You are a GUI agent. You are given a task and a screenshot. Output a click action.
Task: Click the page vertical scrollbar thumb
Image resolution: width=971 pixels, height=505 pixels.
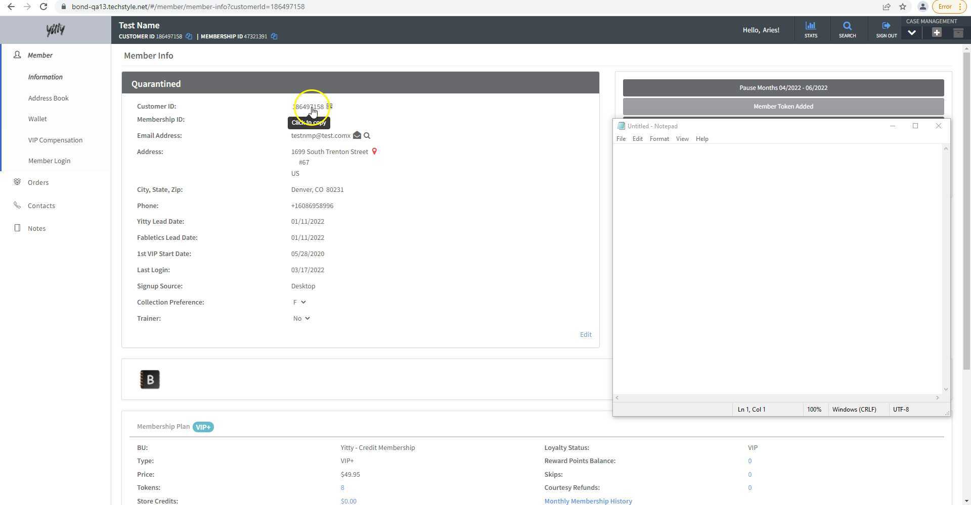(966, 211)
